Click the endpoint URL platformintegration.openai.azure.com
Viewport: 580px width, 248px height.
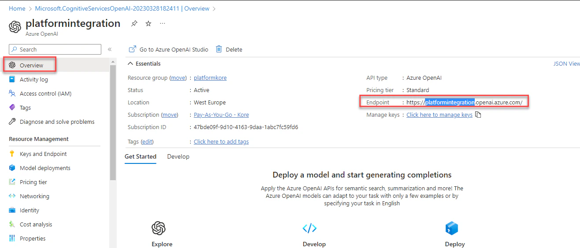coord(464,102)
